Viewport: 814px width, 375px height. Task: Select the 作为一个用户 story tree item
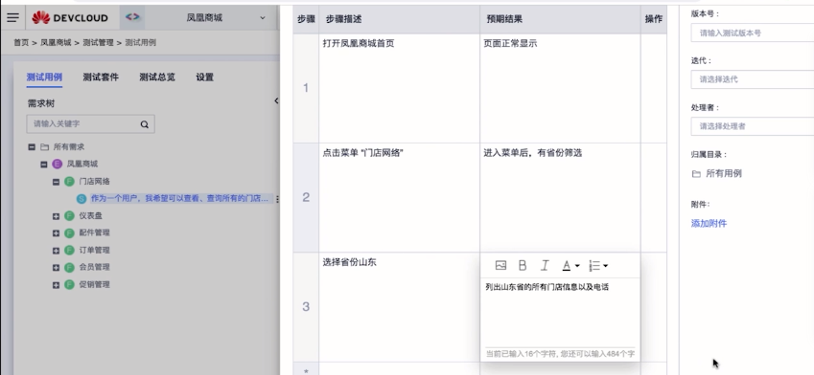coord(179,198)
